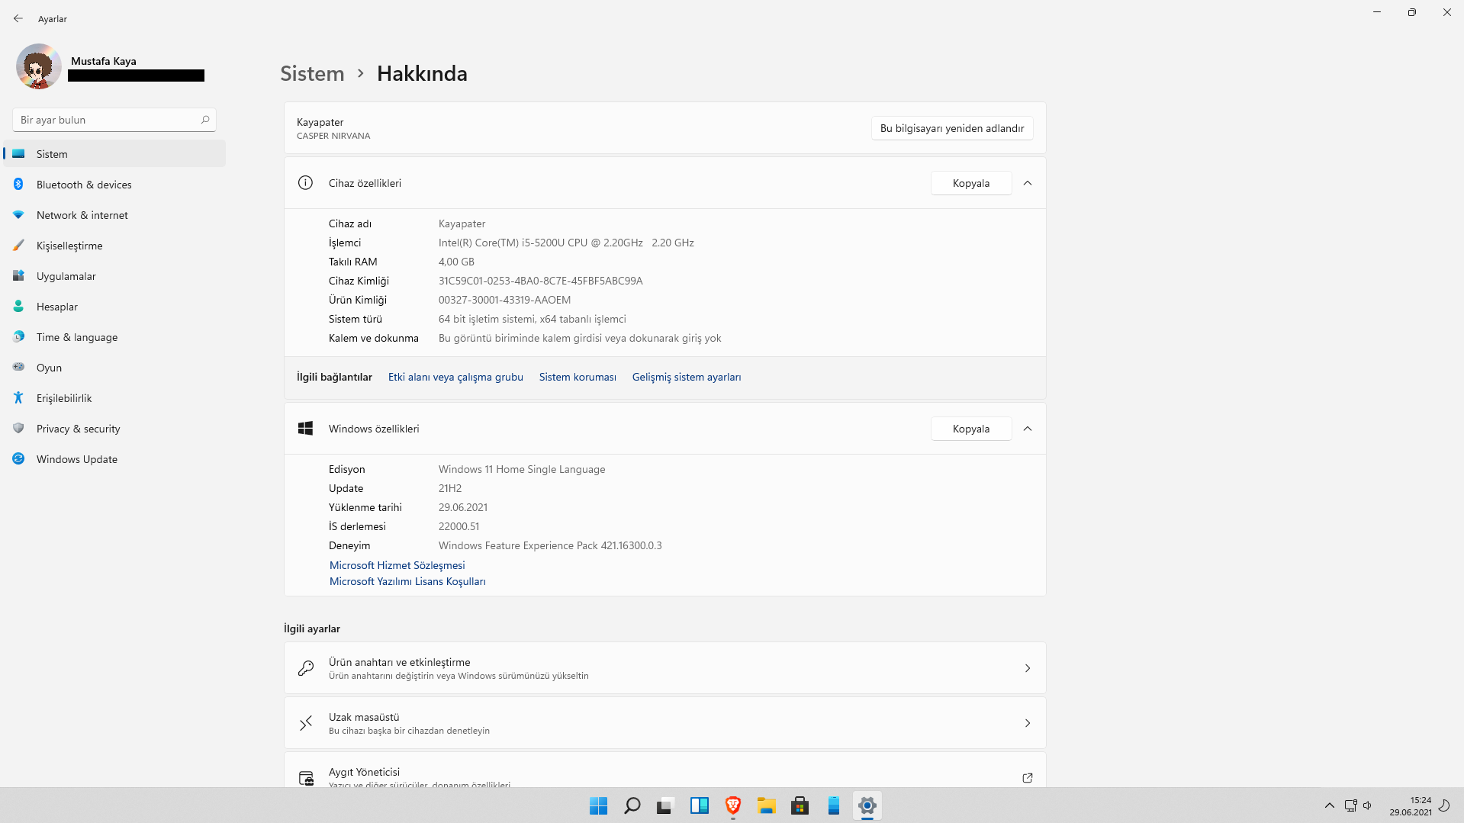Click the Kişiselleştirme paintbrush icon
Viewport: 1464px width, 823px height.
point(18,246)
